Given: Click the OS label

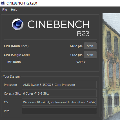Looking at the screenshot, I should (x=6, y=102).
